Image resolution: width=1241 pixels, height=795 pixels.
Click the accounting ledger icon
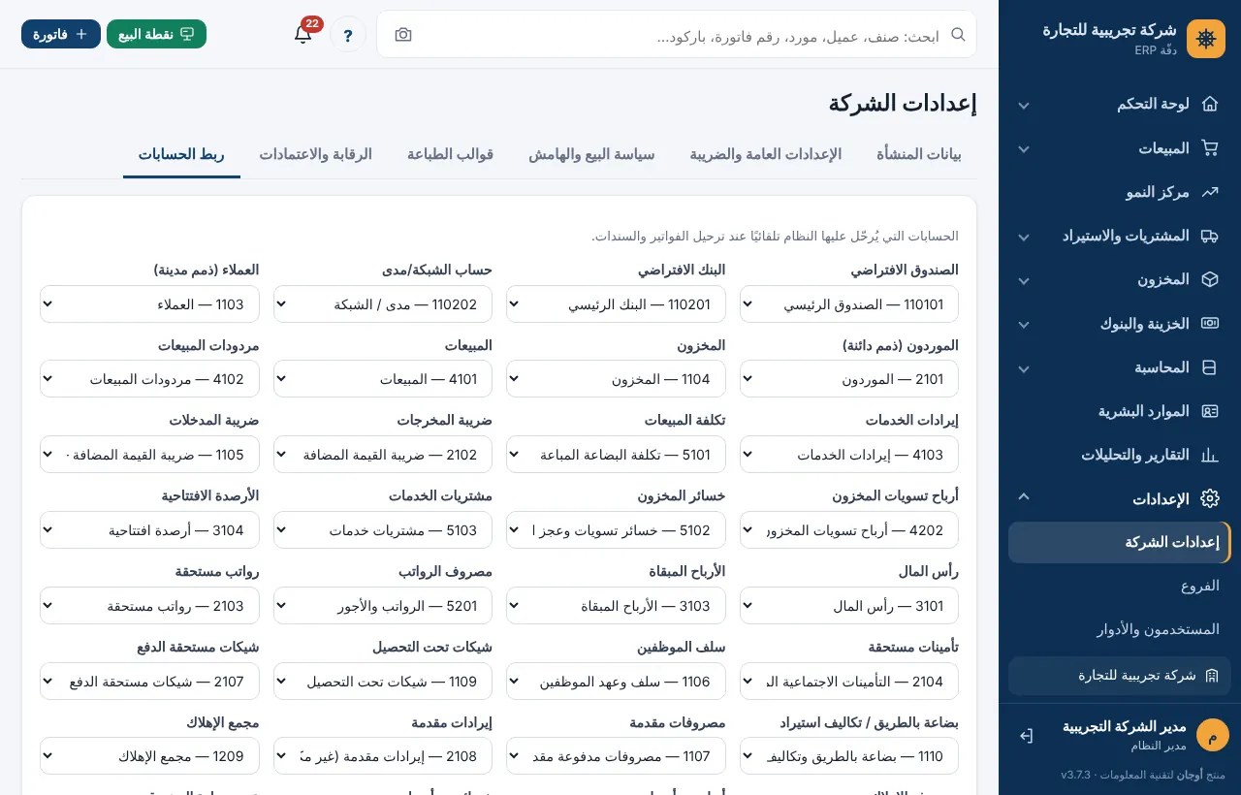coord(1210,367)
